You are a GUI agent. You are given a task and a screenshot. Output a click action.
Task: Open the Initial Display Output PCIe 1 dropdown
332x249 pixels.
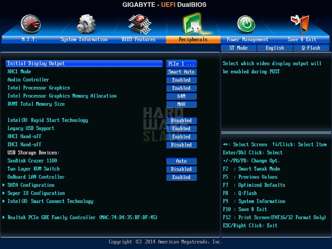(x=181, y=64)
